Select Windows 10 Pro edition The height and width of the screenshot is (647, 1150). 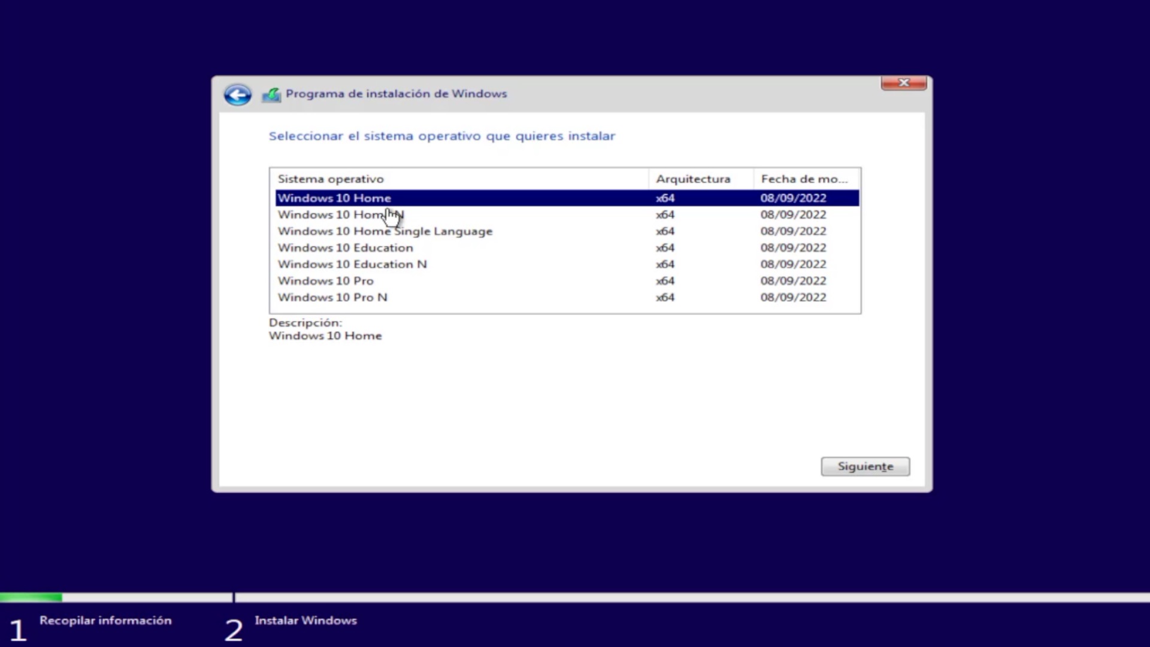point(567,281)
